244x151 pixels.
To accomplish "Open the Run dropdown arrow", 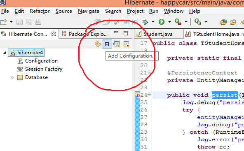I will [169, 22].
